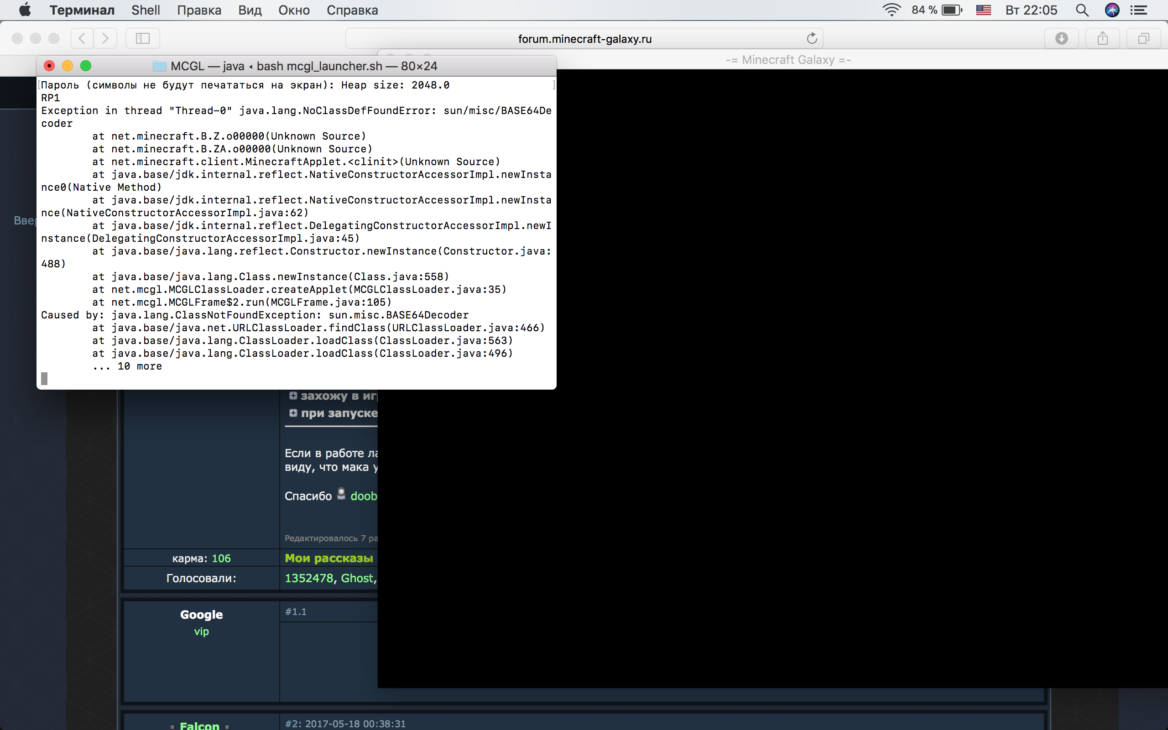1168x730 pixels.
Task: Reload the page with refresh icon
Action: tap(812, 38)
